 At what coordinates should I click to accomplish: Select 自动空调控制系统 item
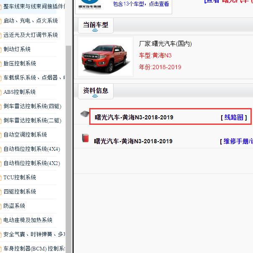click(25, 134)
